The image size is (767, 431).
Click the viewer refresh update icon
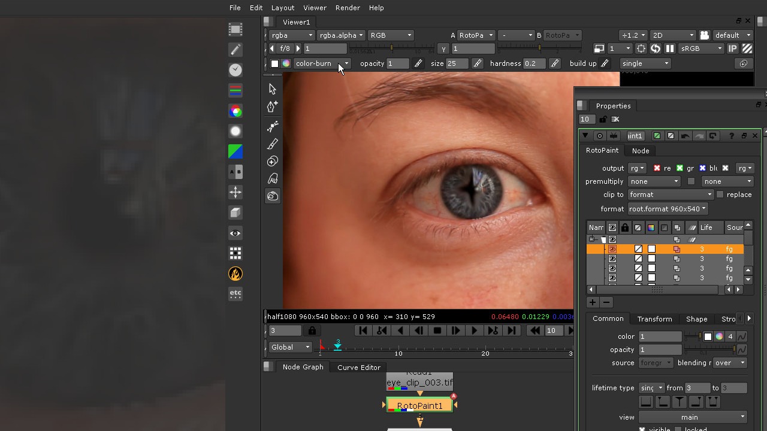[x=656, y=48]
